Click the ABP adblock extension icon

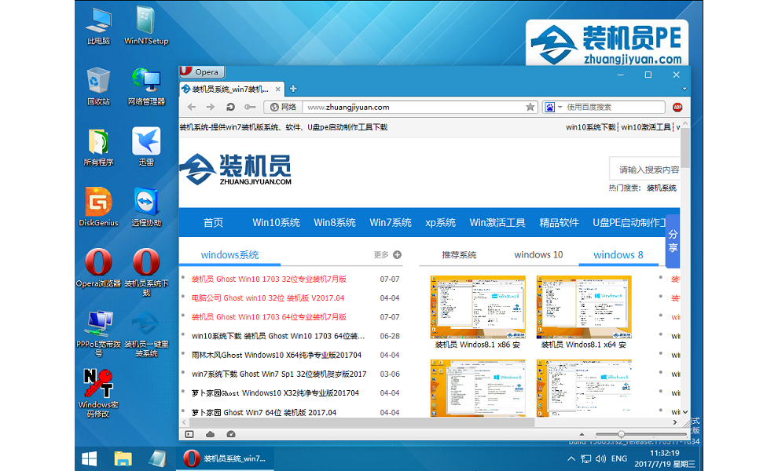[x=677, y=107]
